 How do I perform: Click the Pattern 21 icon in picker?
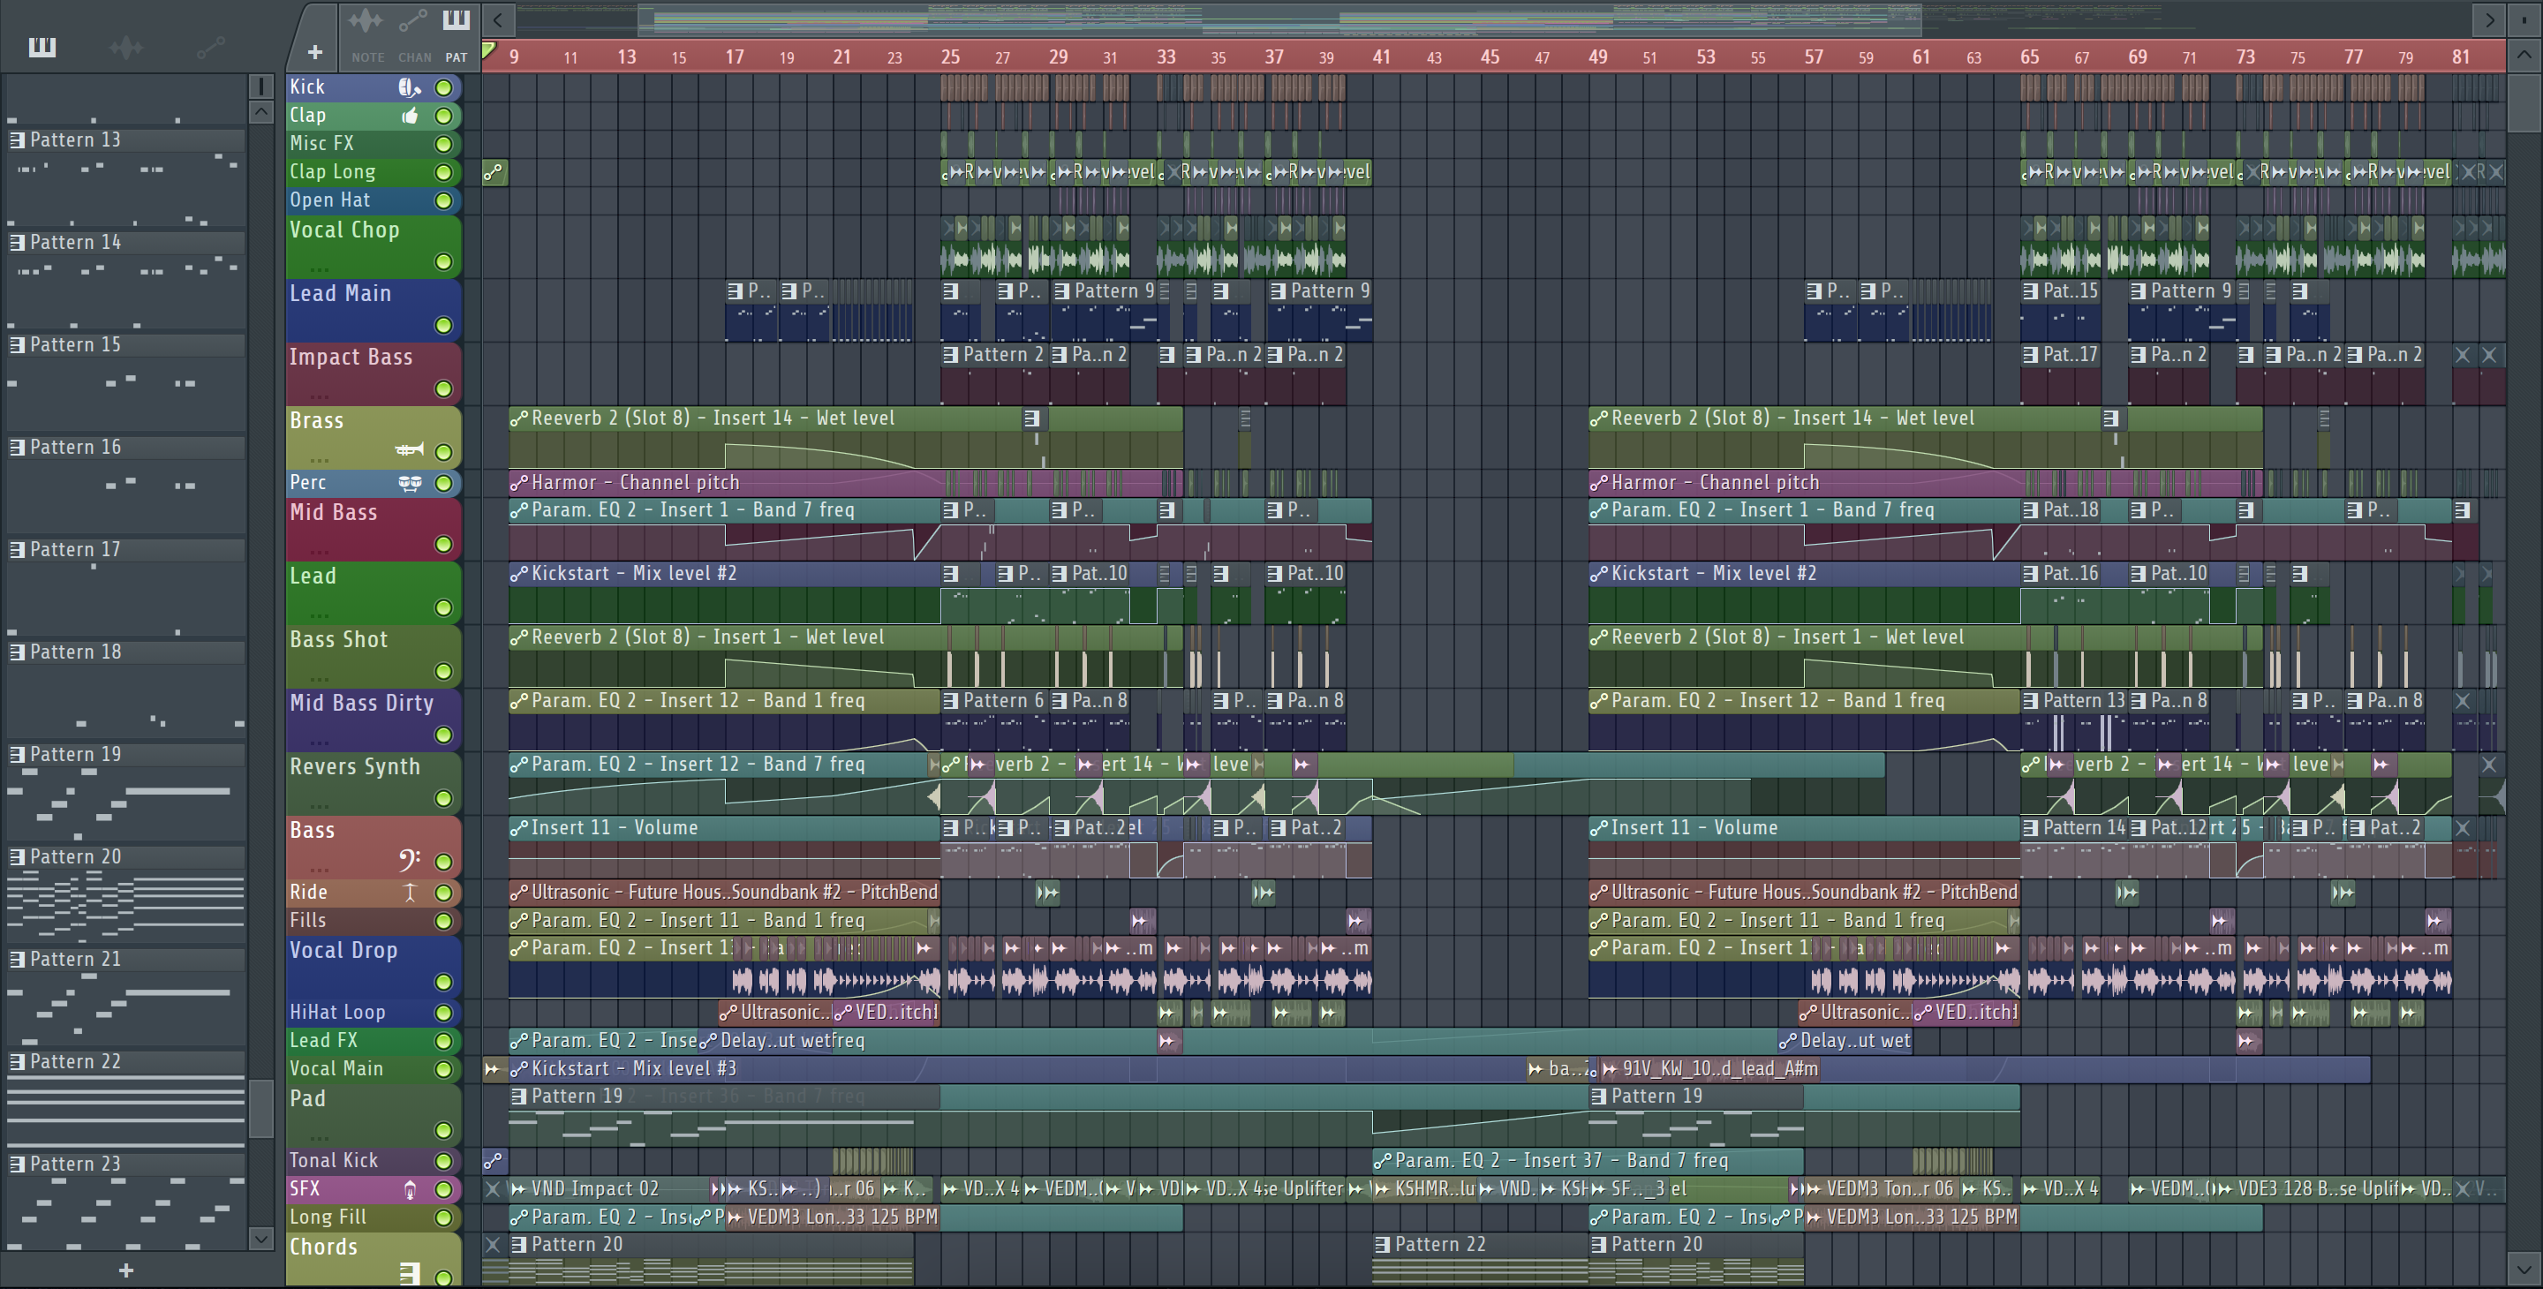(x=17, y=960)
